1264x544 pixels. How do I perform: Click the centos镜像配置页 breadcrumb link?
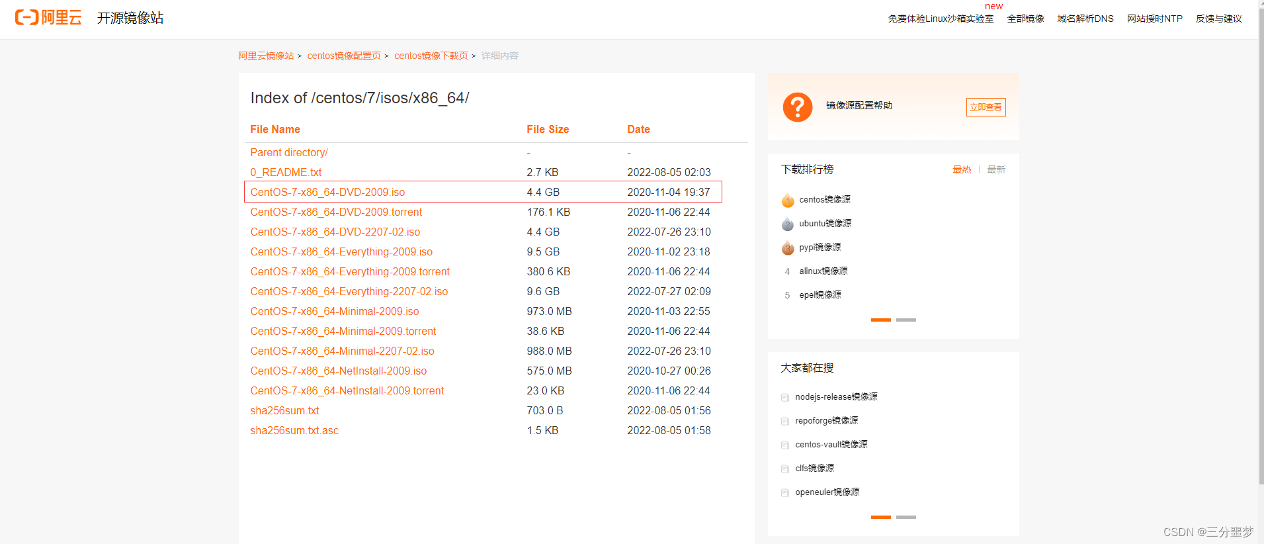[344, 56]
